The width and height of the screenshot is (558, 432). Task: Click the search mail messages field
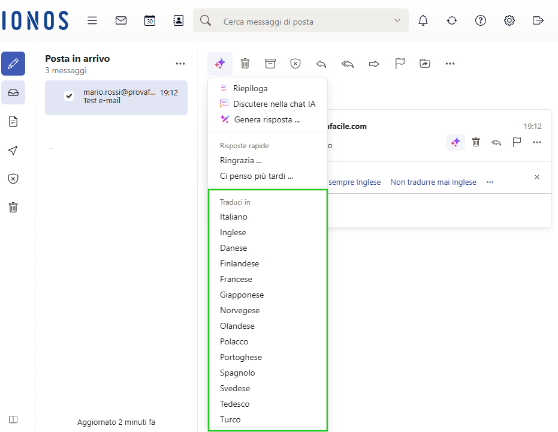point(303,22)
